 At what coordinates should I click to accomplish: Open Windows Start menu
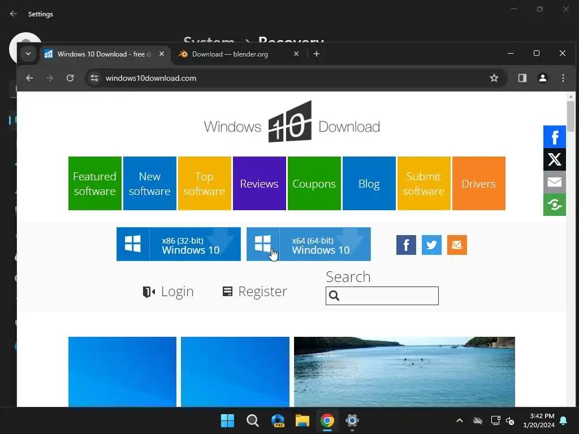[227, 420]
